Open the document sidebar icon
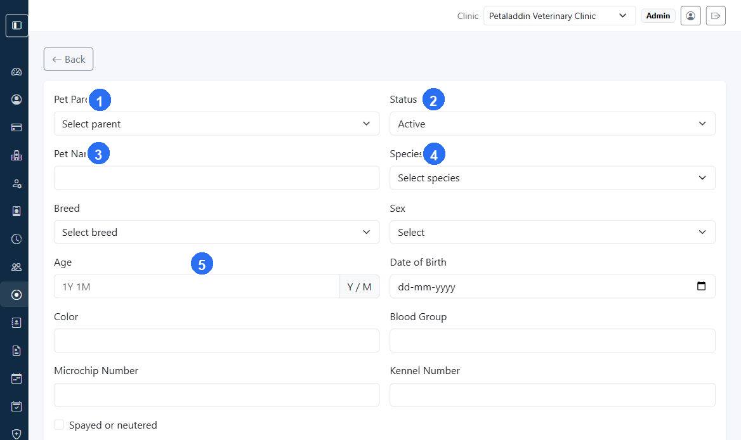741x440 pixels. click(x=16, y=351)
